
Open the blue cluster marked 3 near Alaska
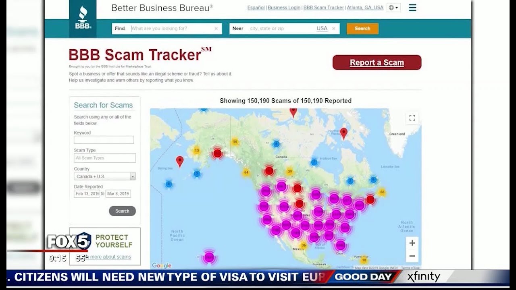point(197,174)
